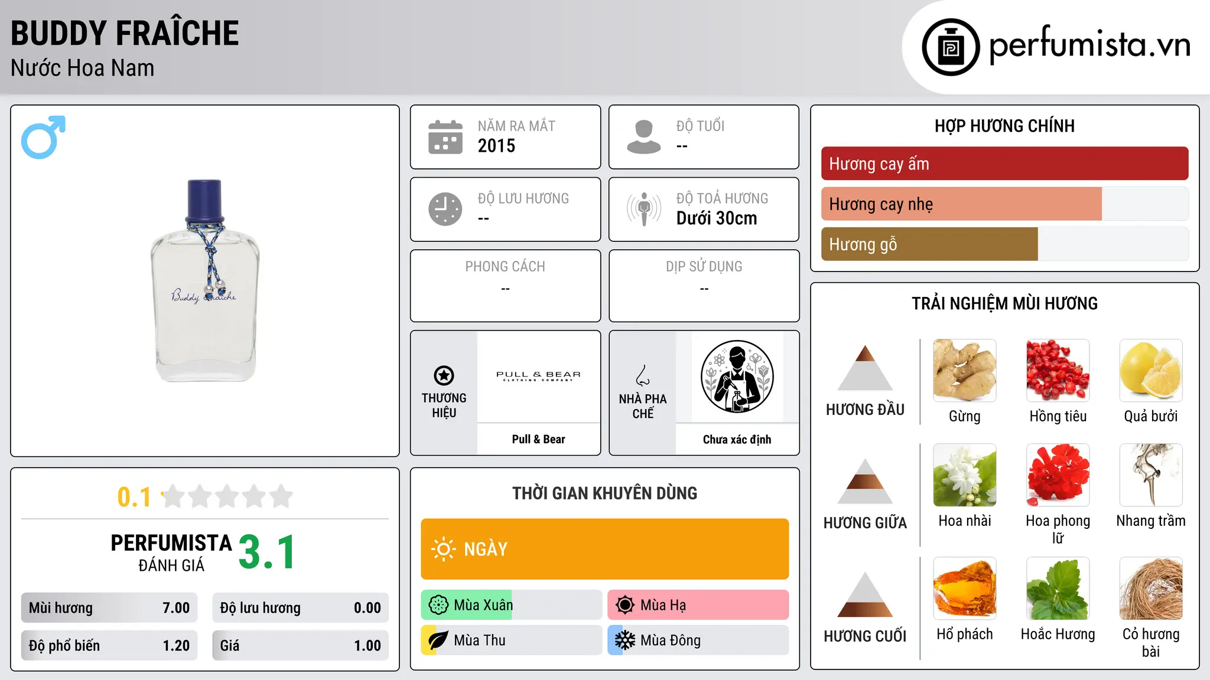Click the orange Ngày time bar
The image size is (1210, 680).
[x=604, y=549]
